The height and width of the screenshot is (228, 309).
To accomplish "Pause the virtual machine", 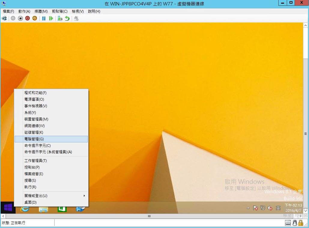I will tap(44, 19).
